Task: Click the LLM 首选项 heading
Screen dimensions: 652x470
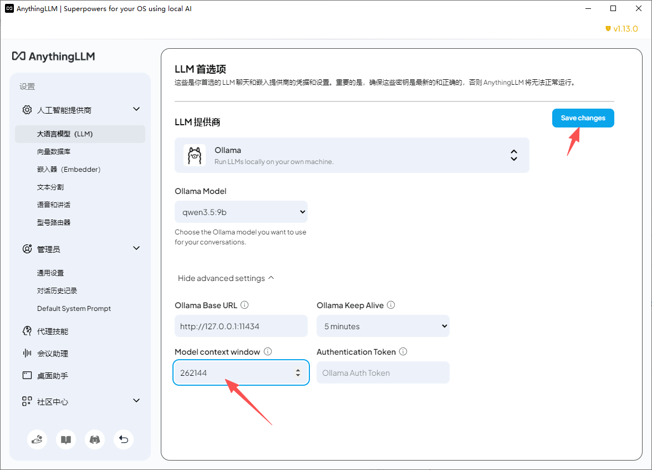Action: (201, 69)
